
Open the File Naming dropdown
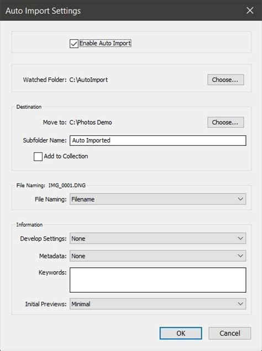coord(158,199)
